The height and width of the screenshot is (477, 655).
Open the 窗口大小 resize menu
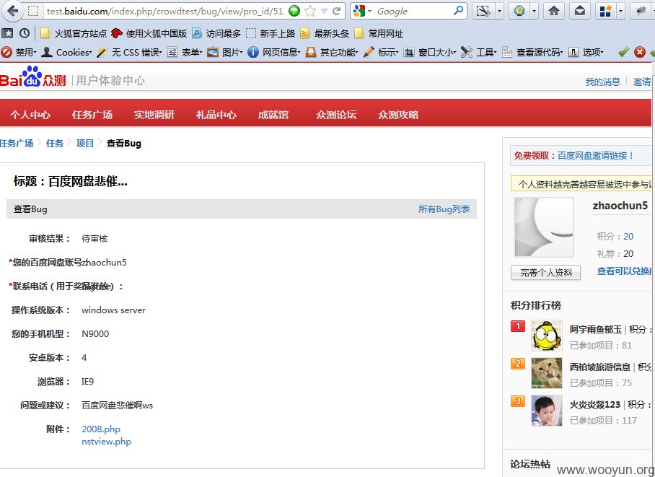pos(429,52)
